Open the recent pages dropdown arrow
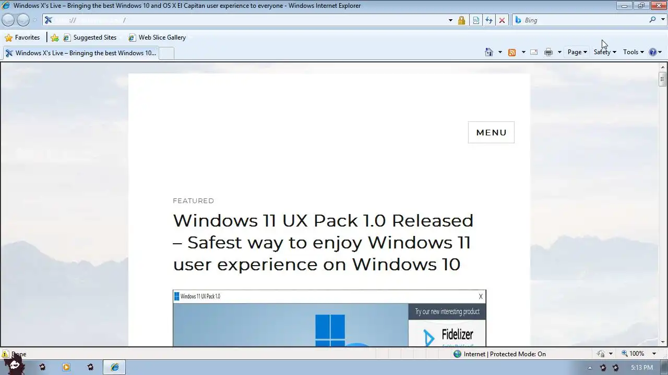Screen dimensions: 668x375 point(34,20)
